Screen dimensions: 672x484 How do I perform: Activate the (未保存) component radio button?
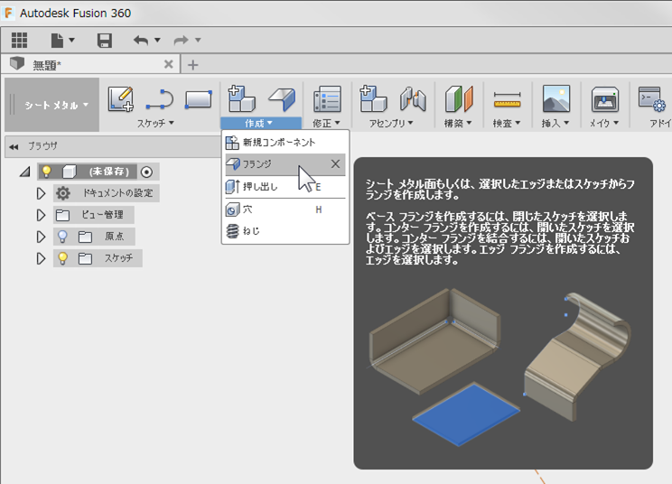pyautogui.click(x=146, y=172)
